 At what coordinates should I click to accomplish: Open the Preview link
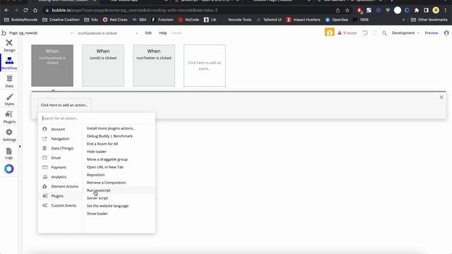tap(432, 33)
